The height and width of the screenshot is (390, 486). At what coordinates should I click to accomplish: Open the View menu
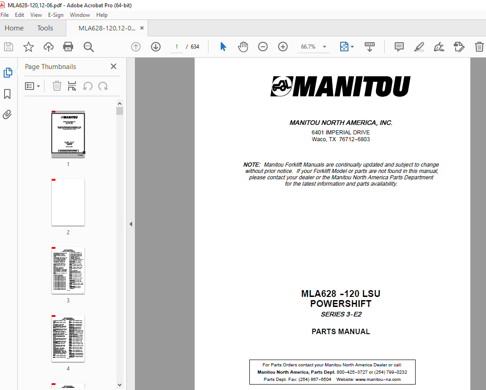(x=36, y=15)
